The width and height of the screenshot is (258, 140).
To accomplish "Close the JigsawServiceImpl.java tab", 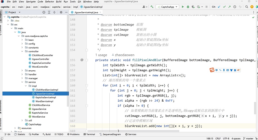I will coord(100,12).
